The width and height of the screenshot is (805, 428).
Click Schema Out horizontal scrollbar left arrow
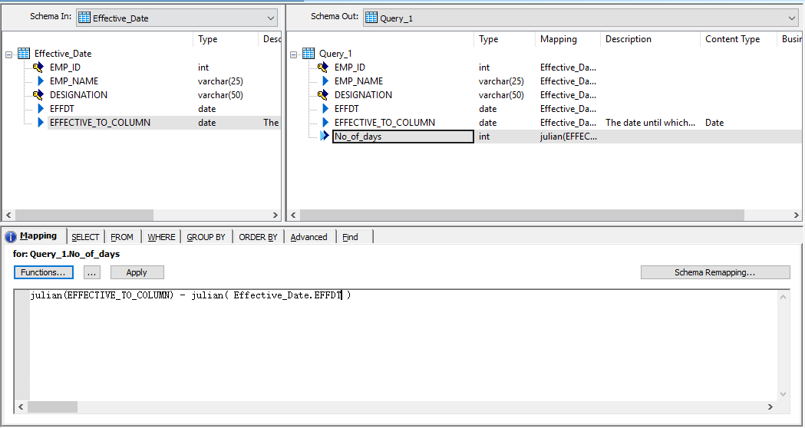(x=294, y=215)
